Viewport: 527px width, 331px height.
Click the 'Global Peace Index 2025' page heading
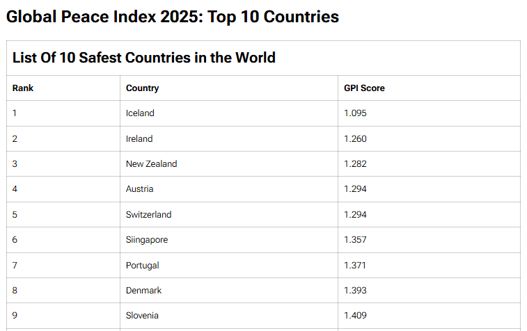173,16
